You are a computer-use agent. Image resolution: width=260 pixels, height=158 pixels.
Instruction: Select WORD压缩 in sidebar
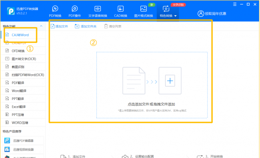[23, 122]
